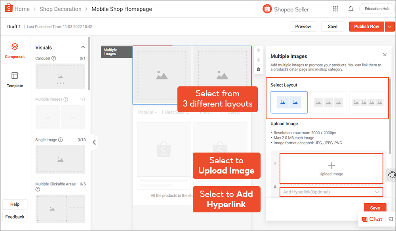Click the move-up arrow icon next to component

click(259, 50)
